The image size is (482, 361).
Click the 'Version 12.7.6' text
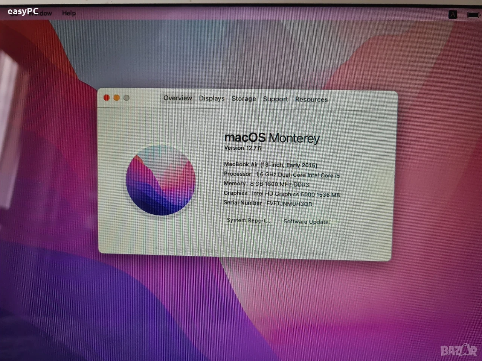pyautogui.click(x=243, y=148)
